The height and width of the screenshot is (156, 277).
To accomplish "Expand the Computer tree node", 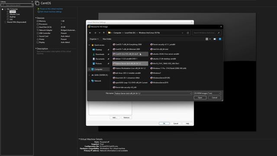I will 89,69.
